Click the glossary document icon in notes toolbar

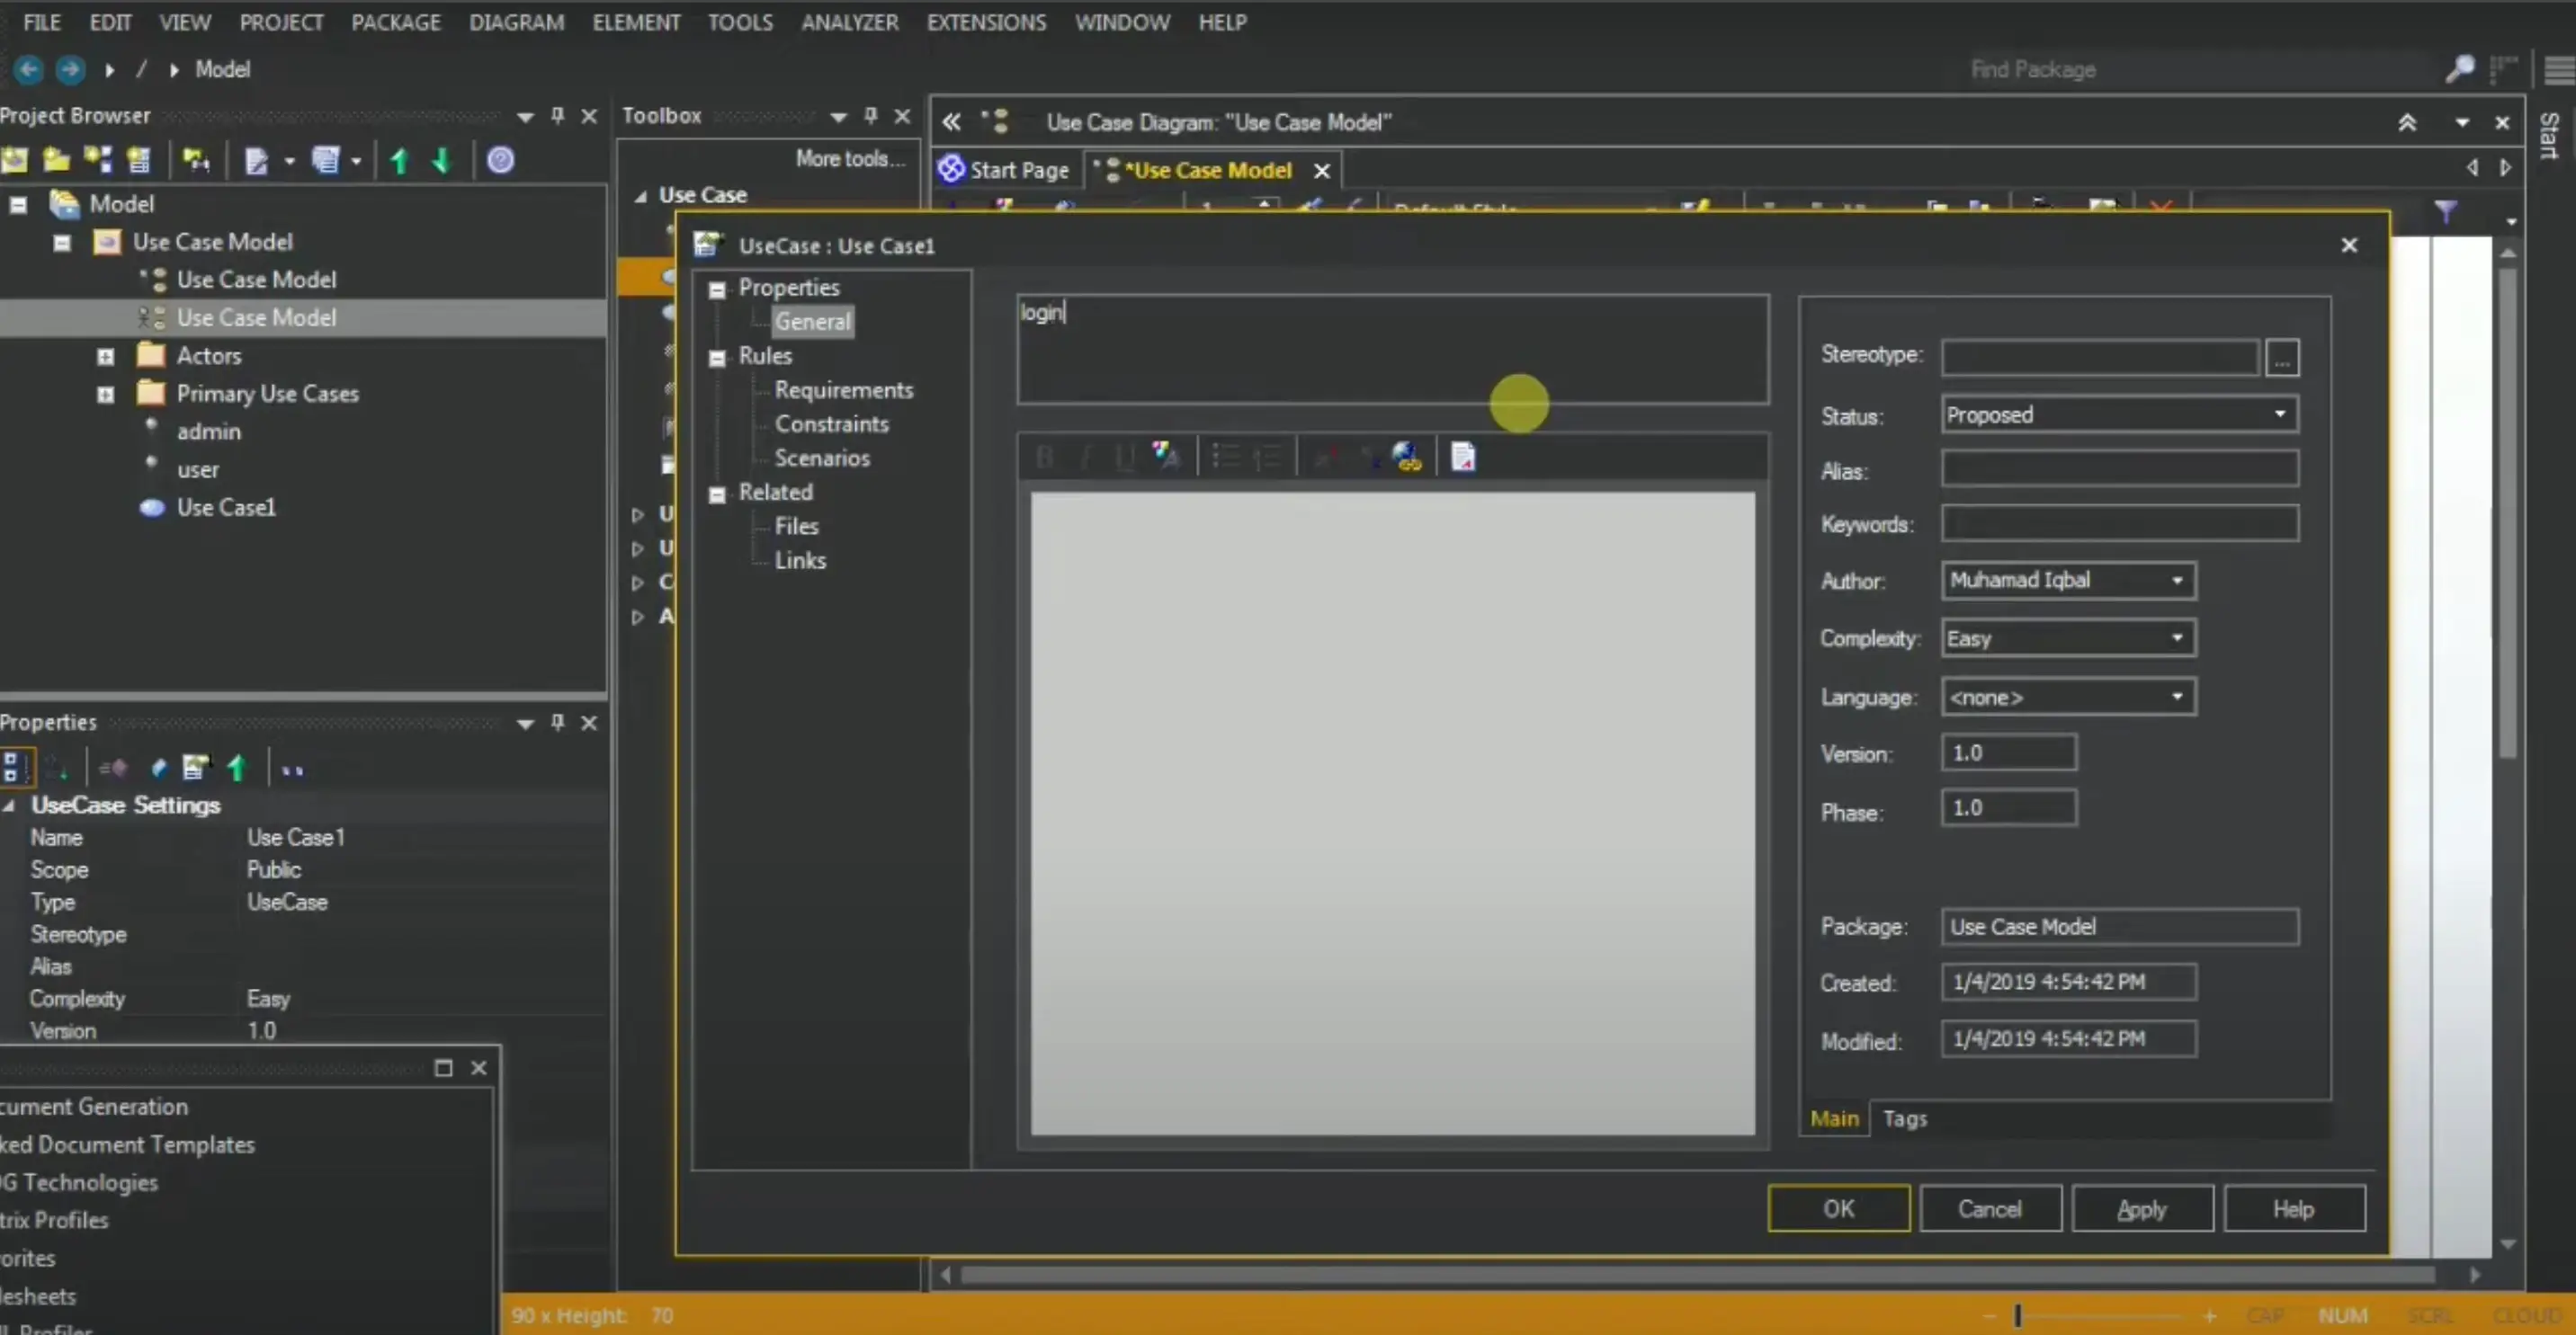(1463, 457)
